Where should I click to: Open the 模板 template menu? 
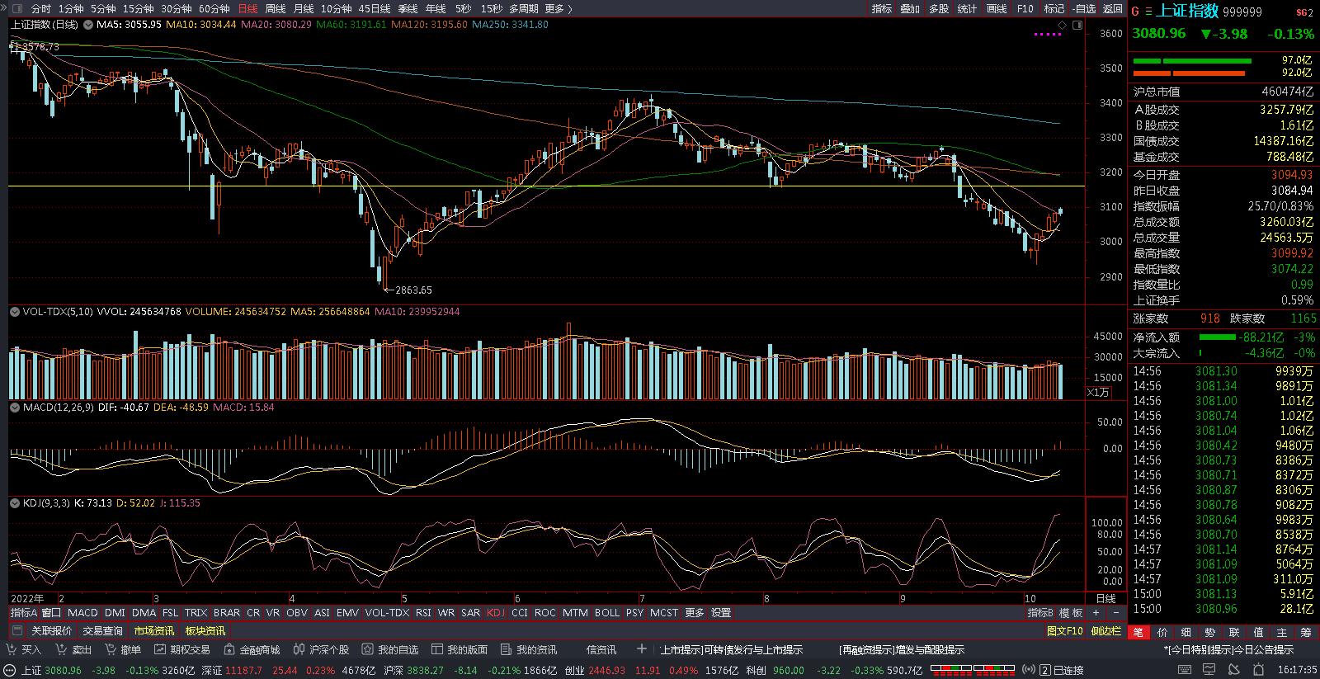1071,613
